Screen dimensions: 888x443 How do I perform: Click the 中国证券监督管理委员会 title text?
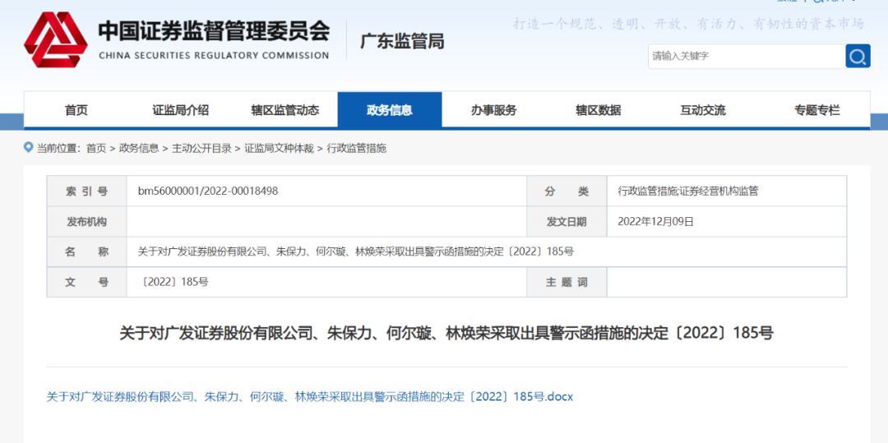(x=214, y=31)
